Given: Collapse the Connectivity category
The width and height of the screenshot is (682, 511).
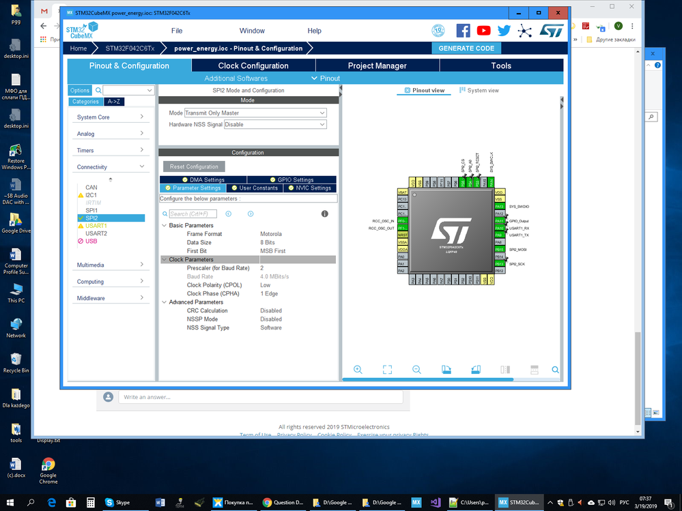Looking at the screenshot, I should tap(111, 167).
